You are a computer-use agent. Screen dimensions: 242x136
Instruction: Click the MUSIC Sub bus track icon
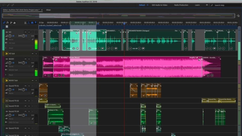coord(7,80)
